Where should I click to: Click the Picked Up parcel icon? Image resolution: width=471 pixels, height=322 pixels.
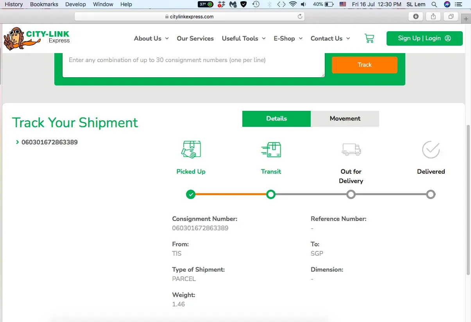tap(191, 149)
